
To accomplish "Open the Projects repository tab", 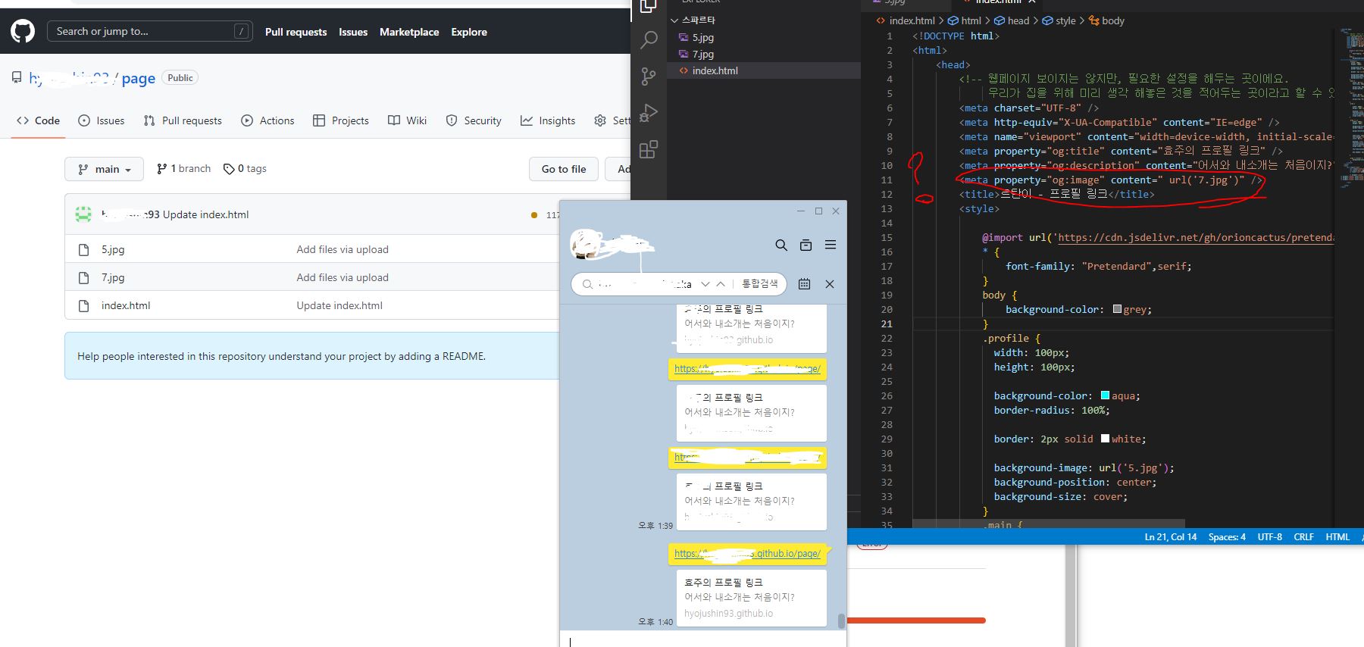I will pos(341,120).
